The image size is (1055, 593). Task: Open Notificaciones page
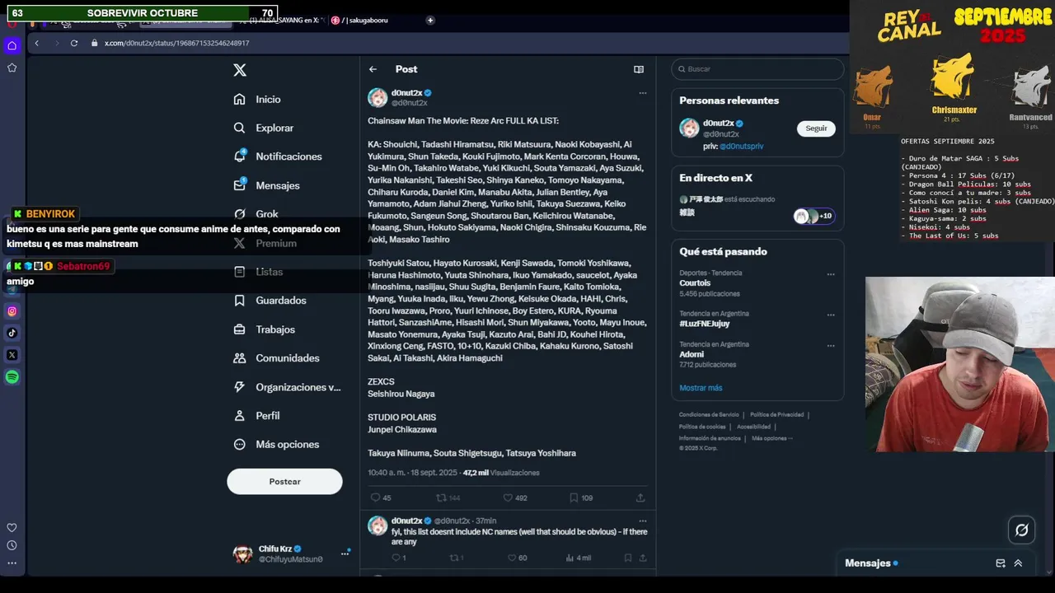point(278,156)
